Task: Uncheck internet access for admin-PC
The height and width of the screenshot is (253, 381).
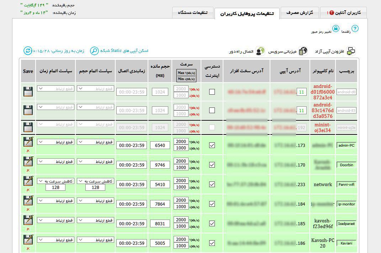Action: pos(212,145)
